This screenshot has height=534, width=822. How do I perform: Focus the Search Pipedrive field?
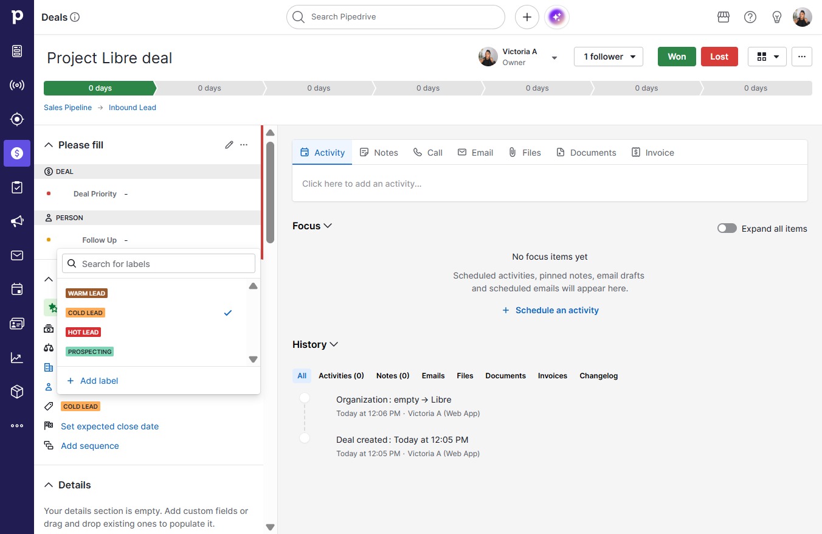[396, 17]
